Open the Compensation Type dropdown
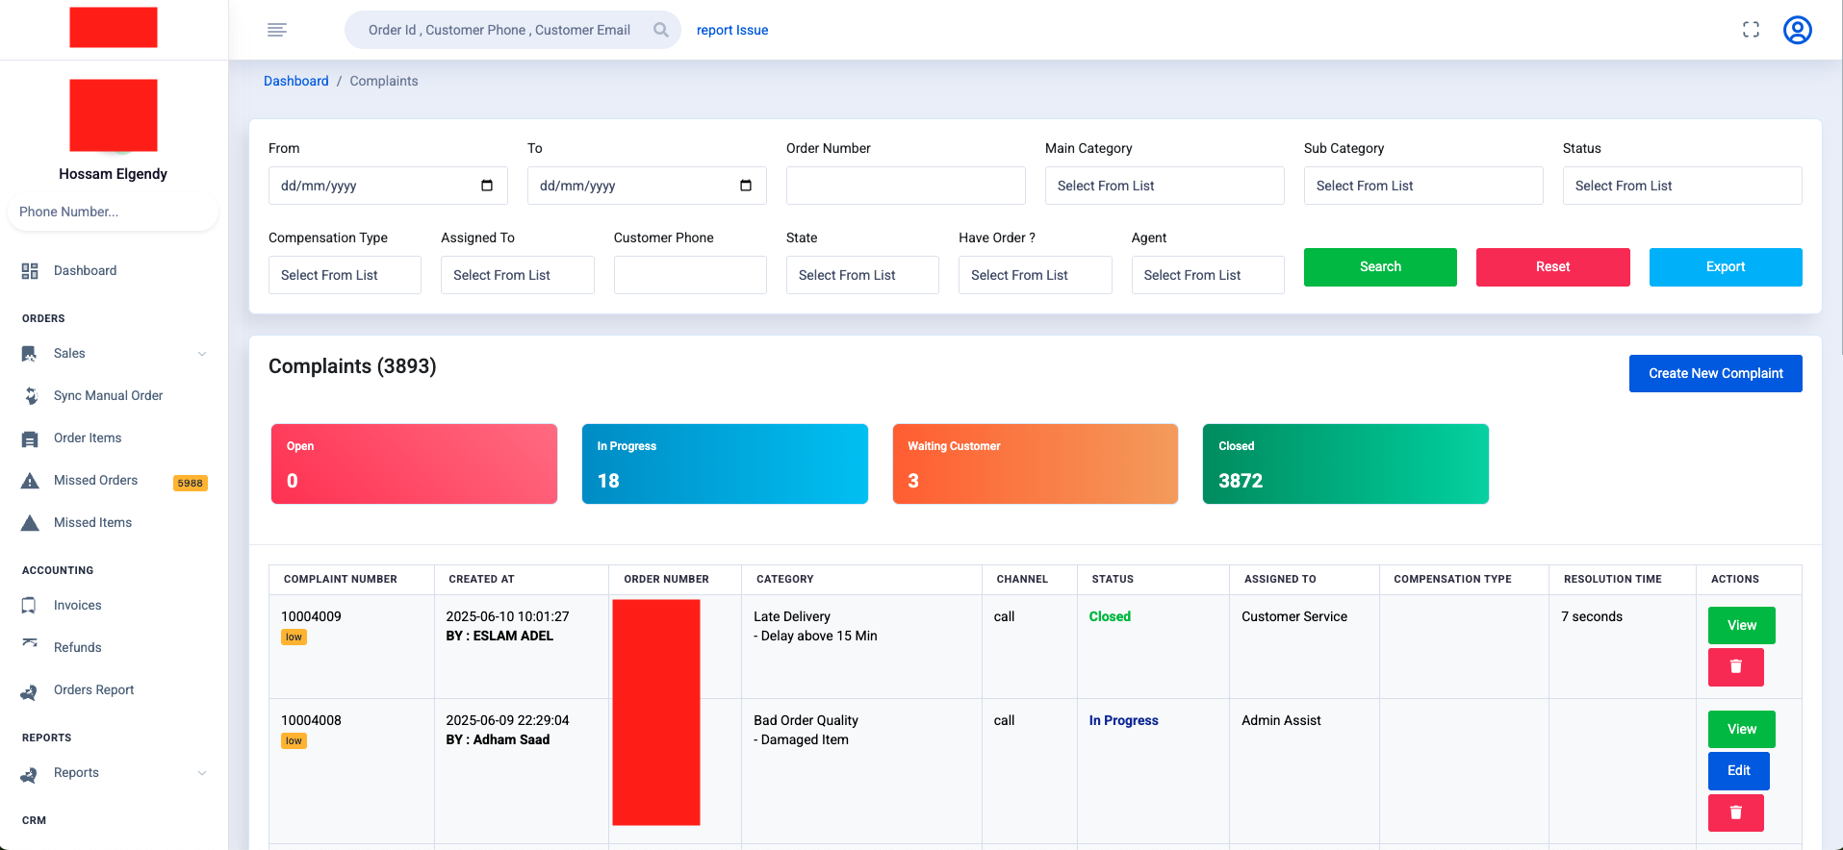Viewport: 1843px width, 850px height. (x=345, y=275)
